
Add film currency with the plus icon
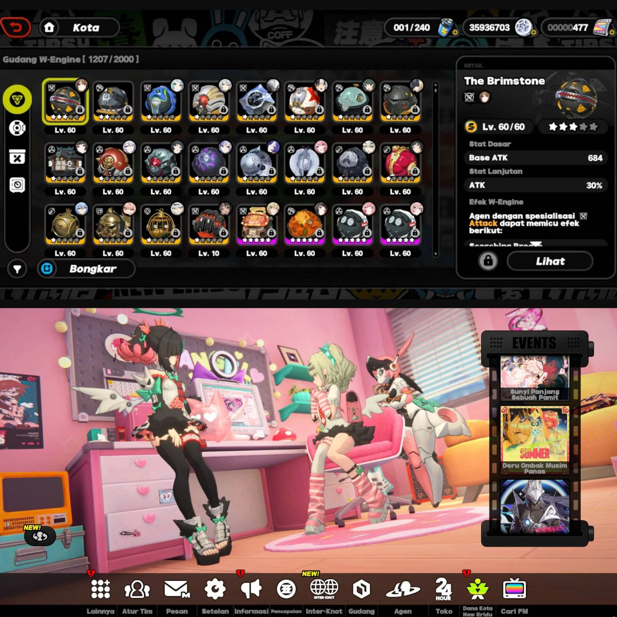click(x=612, y=32)
